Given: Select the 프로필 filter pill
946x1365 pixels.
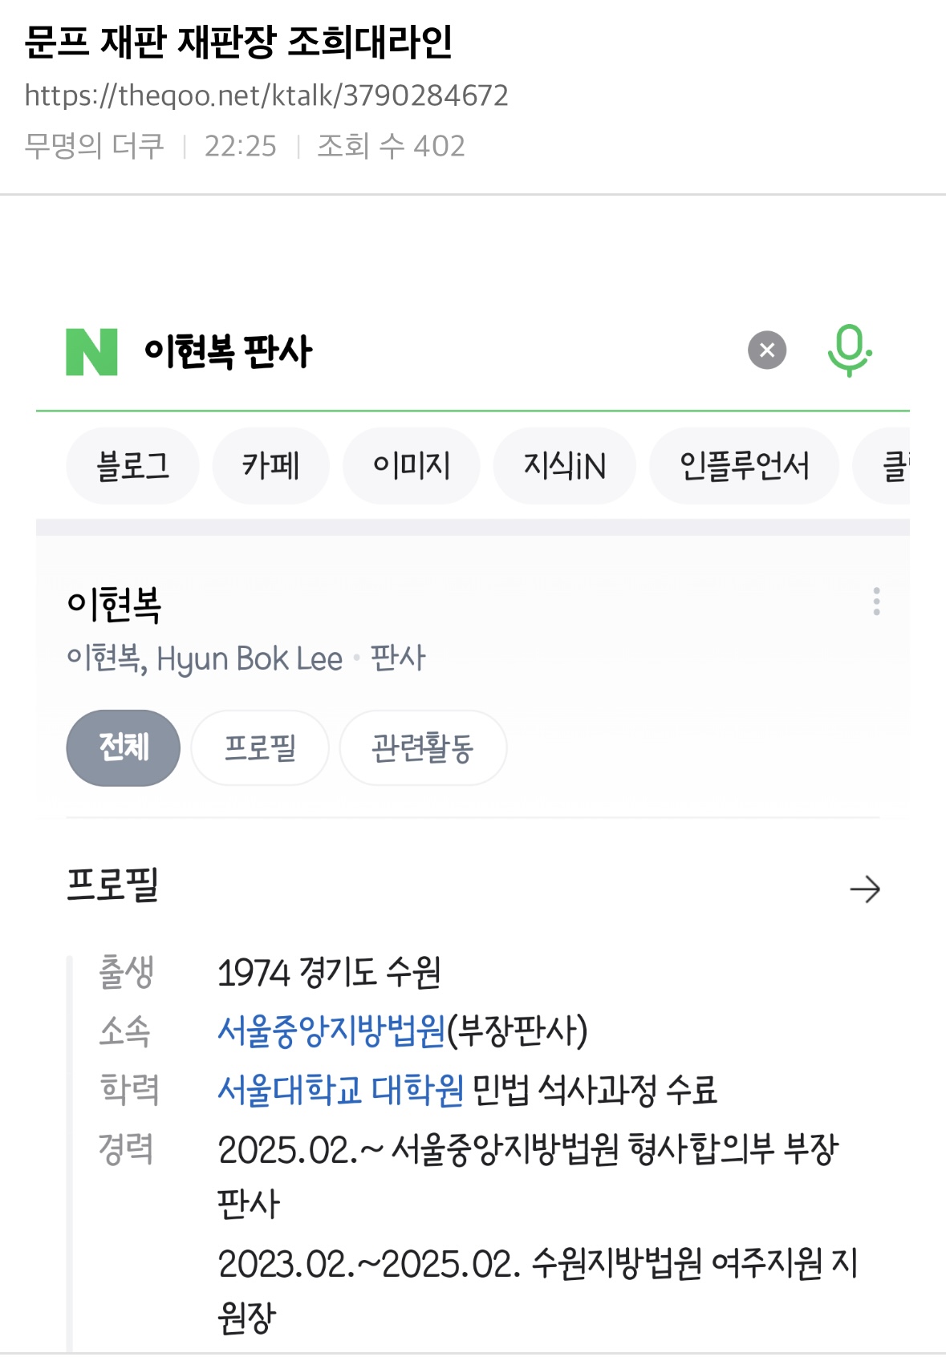Looking at the screenshot, I should coord(260,747).
